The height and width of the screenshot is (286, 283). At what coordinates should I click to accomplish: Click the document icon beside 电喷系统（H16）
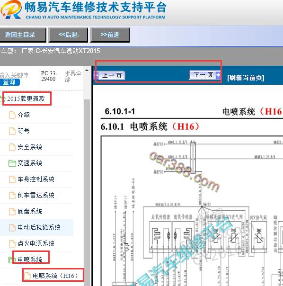point(27,276)
